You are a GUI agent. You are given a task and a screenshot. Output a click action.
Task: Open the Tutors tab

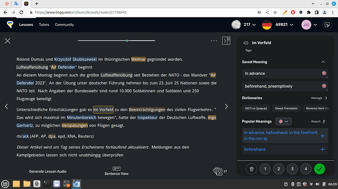click(x=44, y=25)
